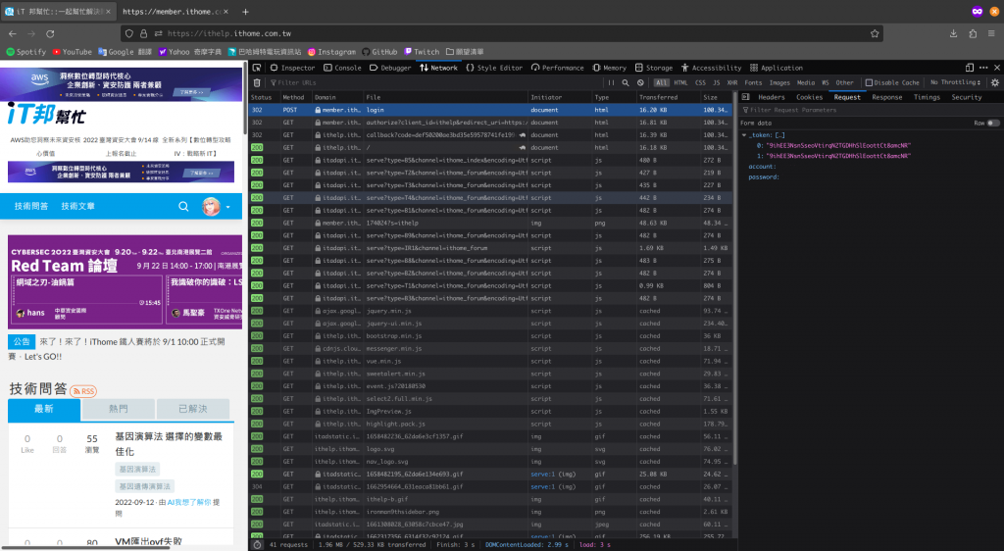Screen dimensions: 1004x551
Task: Switch to the Inspector panel
Action: pyautogui.click(x=292, y=68)
